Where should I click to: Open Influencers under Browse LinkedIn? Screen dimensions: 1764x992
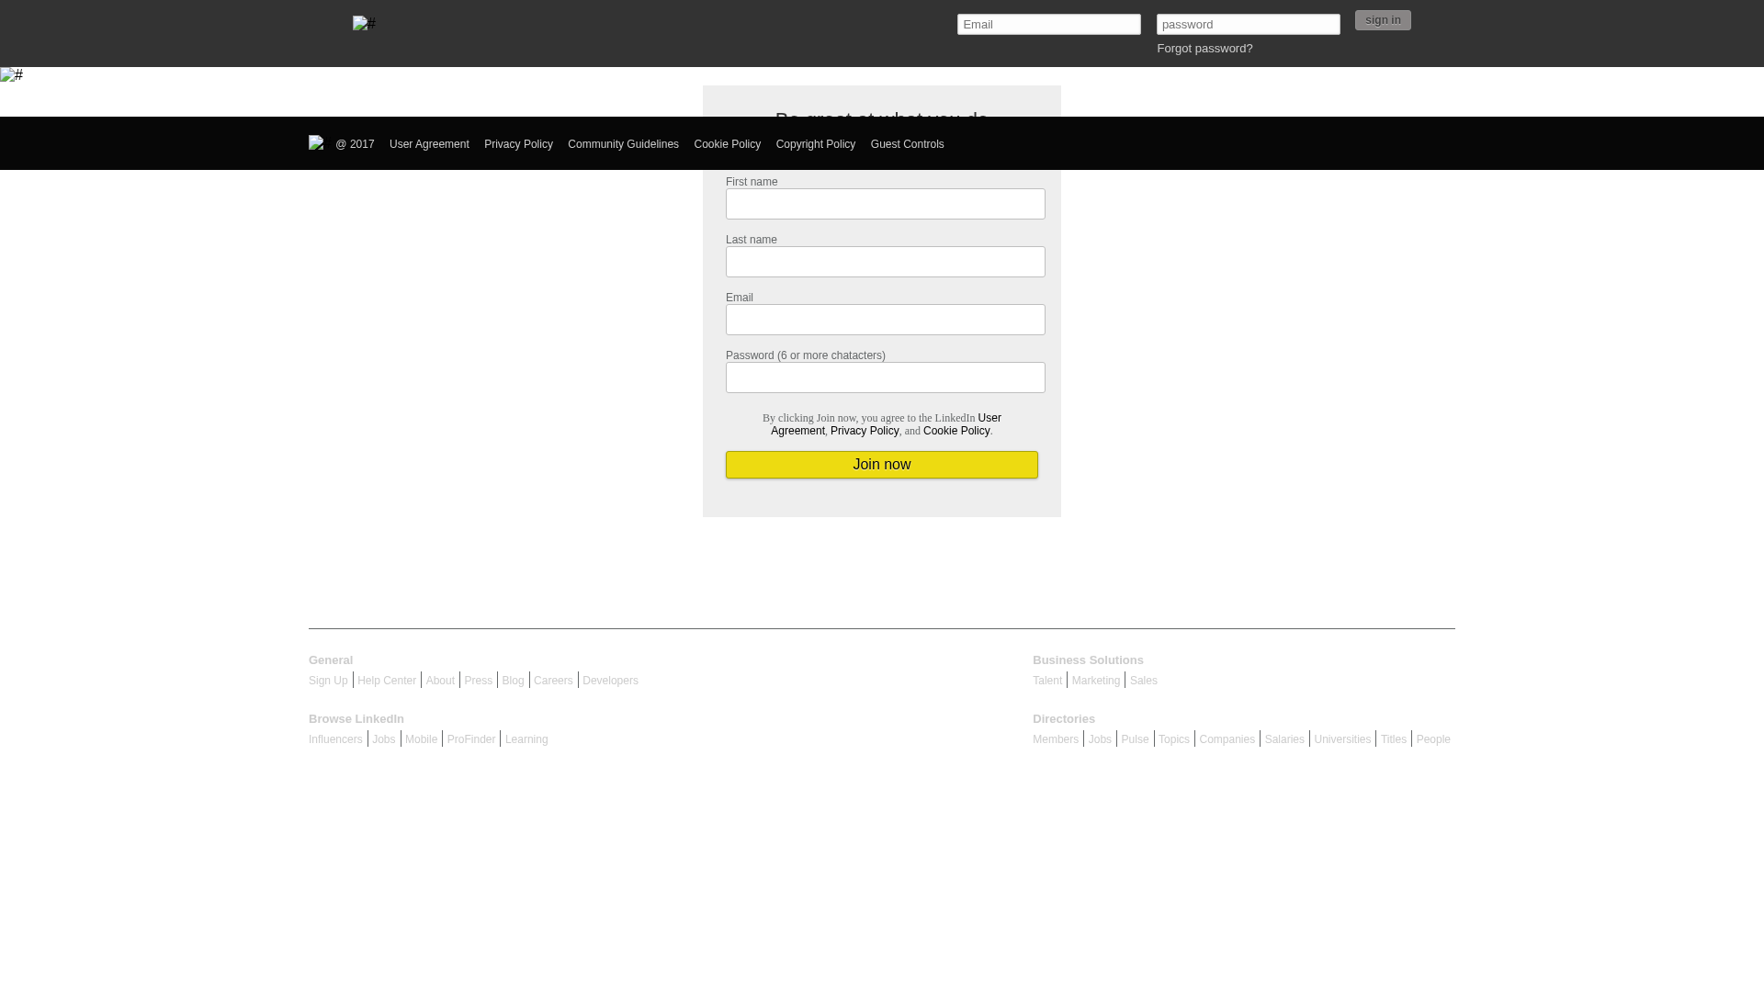pos(335,739)
